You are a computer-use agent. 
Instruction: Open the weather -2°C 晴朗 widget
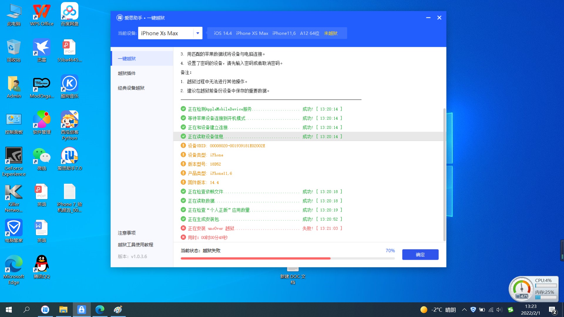438,310
